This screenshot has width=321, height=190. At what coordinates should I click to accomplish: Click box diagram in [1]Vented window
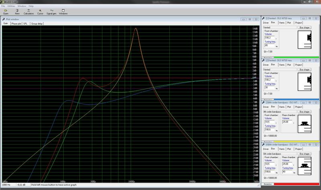tap(305, 40)
